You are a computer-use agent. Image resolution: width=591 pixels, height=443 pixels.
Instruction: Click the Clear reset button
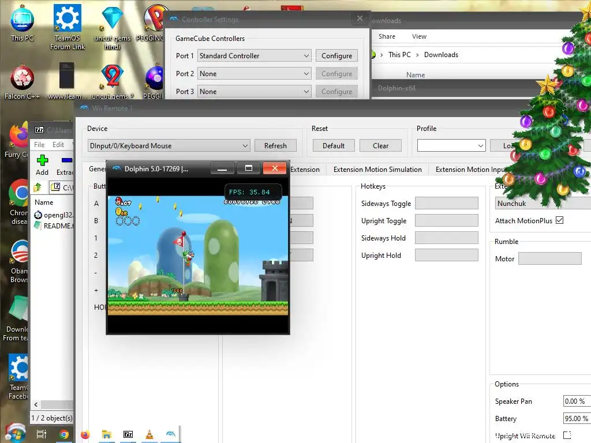[381, 145]
